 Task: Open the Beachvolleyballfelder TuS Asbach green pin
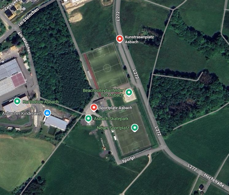(129, 93)
